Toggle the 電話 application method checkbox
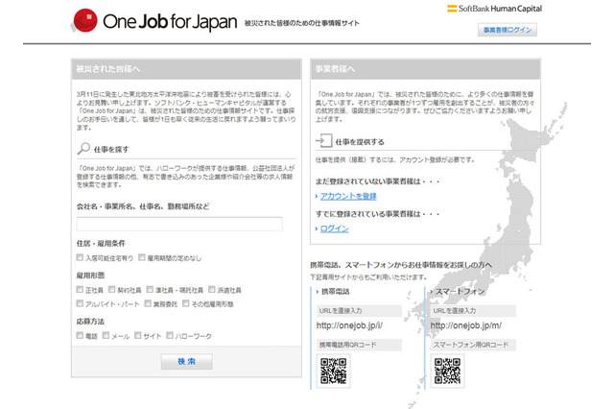614x409 pixels. [x=80, y=335]
